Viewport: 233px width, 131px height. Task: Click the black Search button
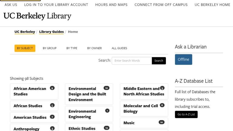coord(159,61)
